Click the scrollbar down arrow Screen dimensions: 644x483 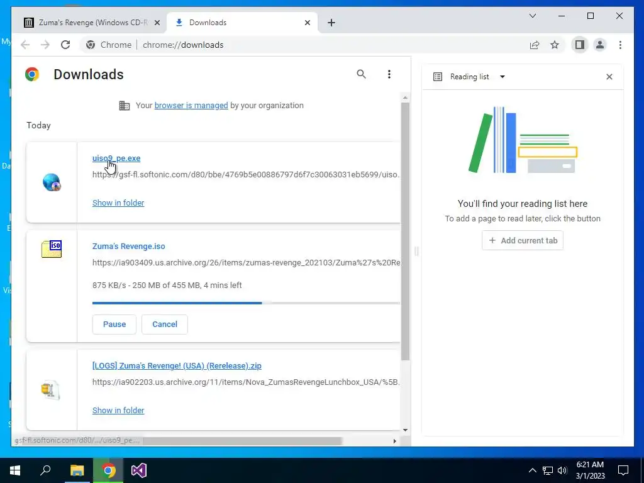coord(406,430)
